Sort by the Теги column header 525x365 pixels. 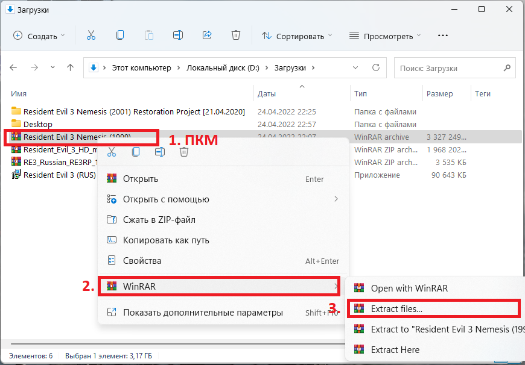coord(483,94)
